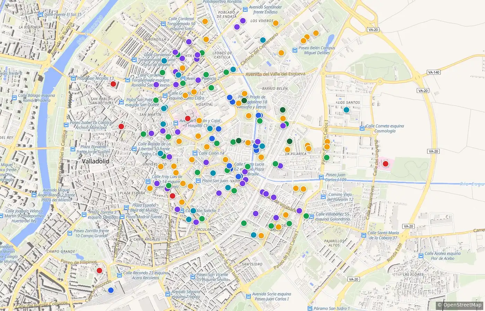Click the teal marker under the Los Santos label
This screenshot has width=485, height=311.
(x=346, y=110)
